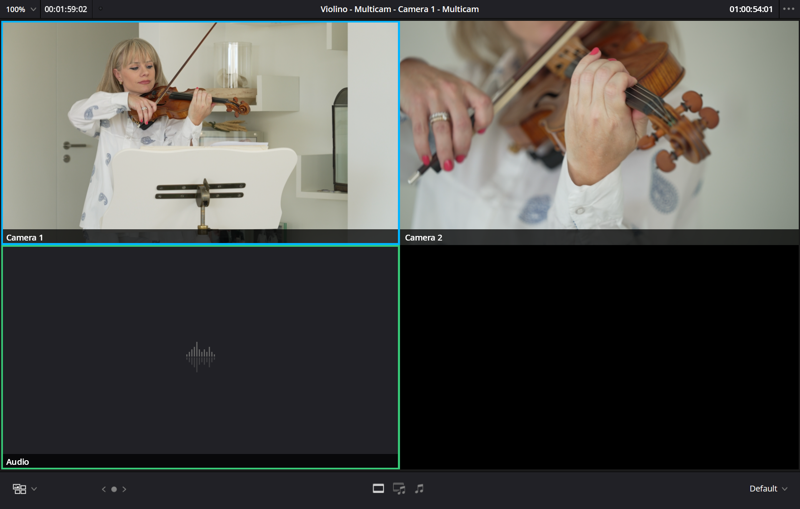Expand the Default mode dropdown

tap(768, 489)
